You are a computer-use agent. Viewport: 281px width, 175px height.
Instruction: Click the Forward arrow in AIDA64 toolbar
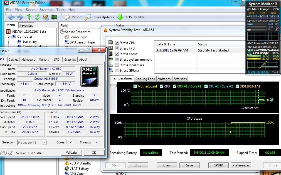(20, 17)
